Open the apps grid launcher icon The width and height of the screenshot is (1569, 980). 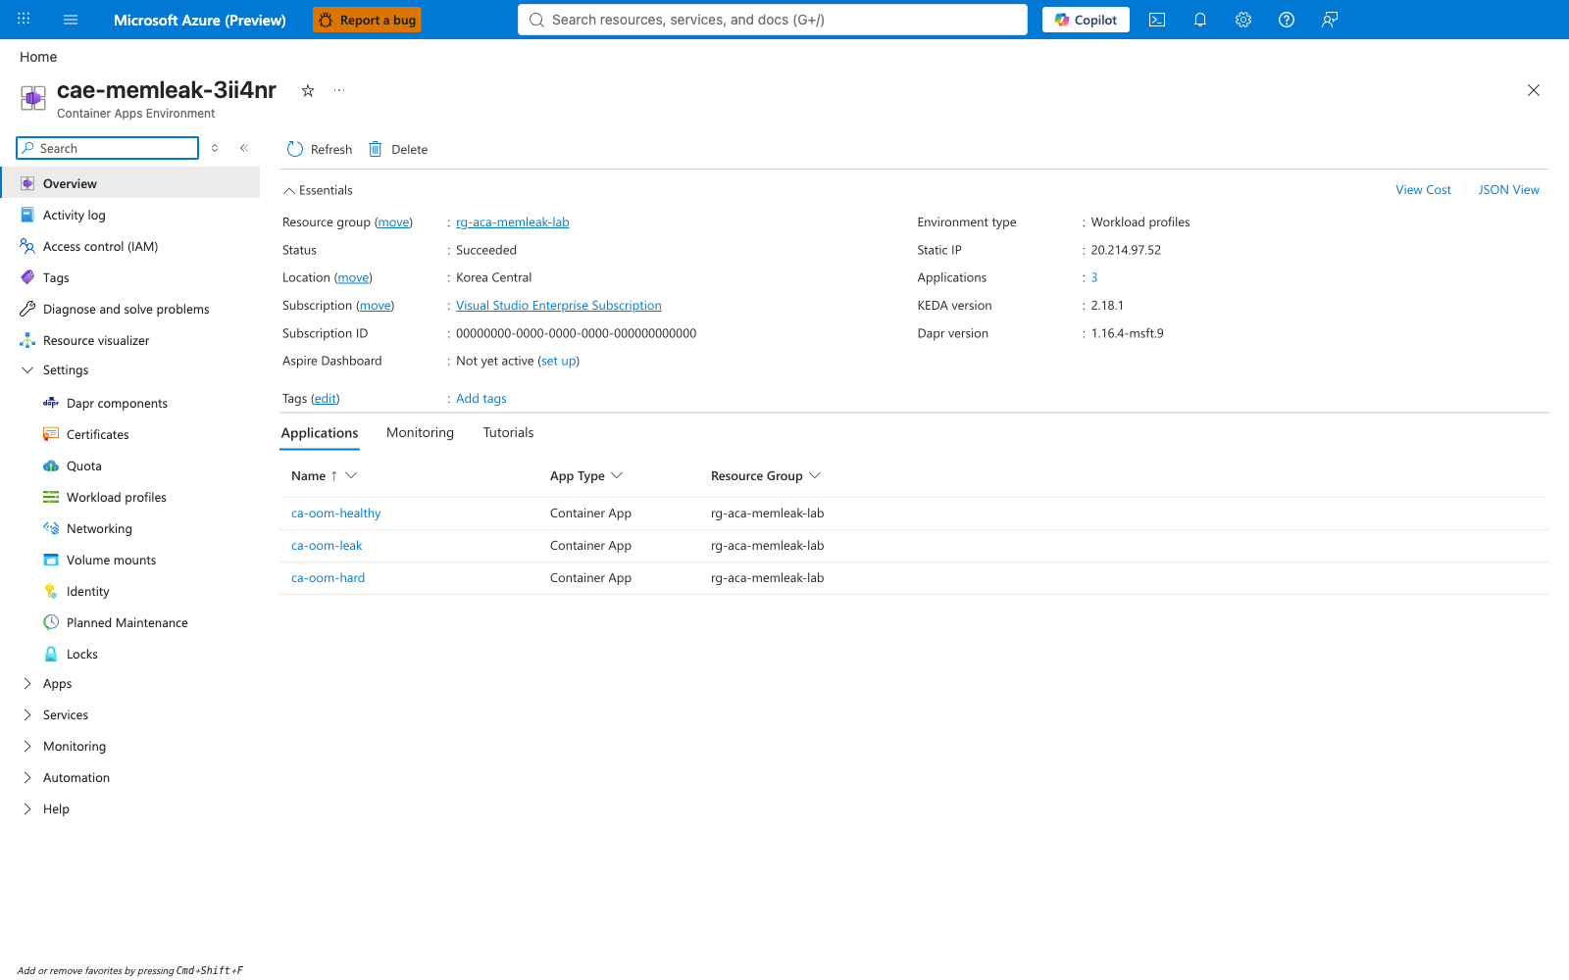click(24, 20)
